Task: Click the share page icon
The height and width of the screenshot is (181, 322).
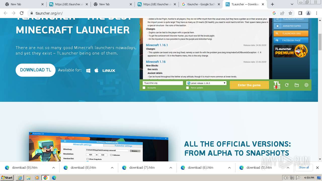Action: point(282,13)
